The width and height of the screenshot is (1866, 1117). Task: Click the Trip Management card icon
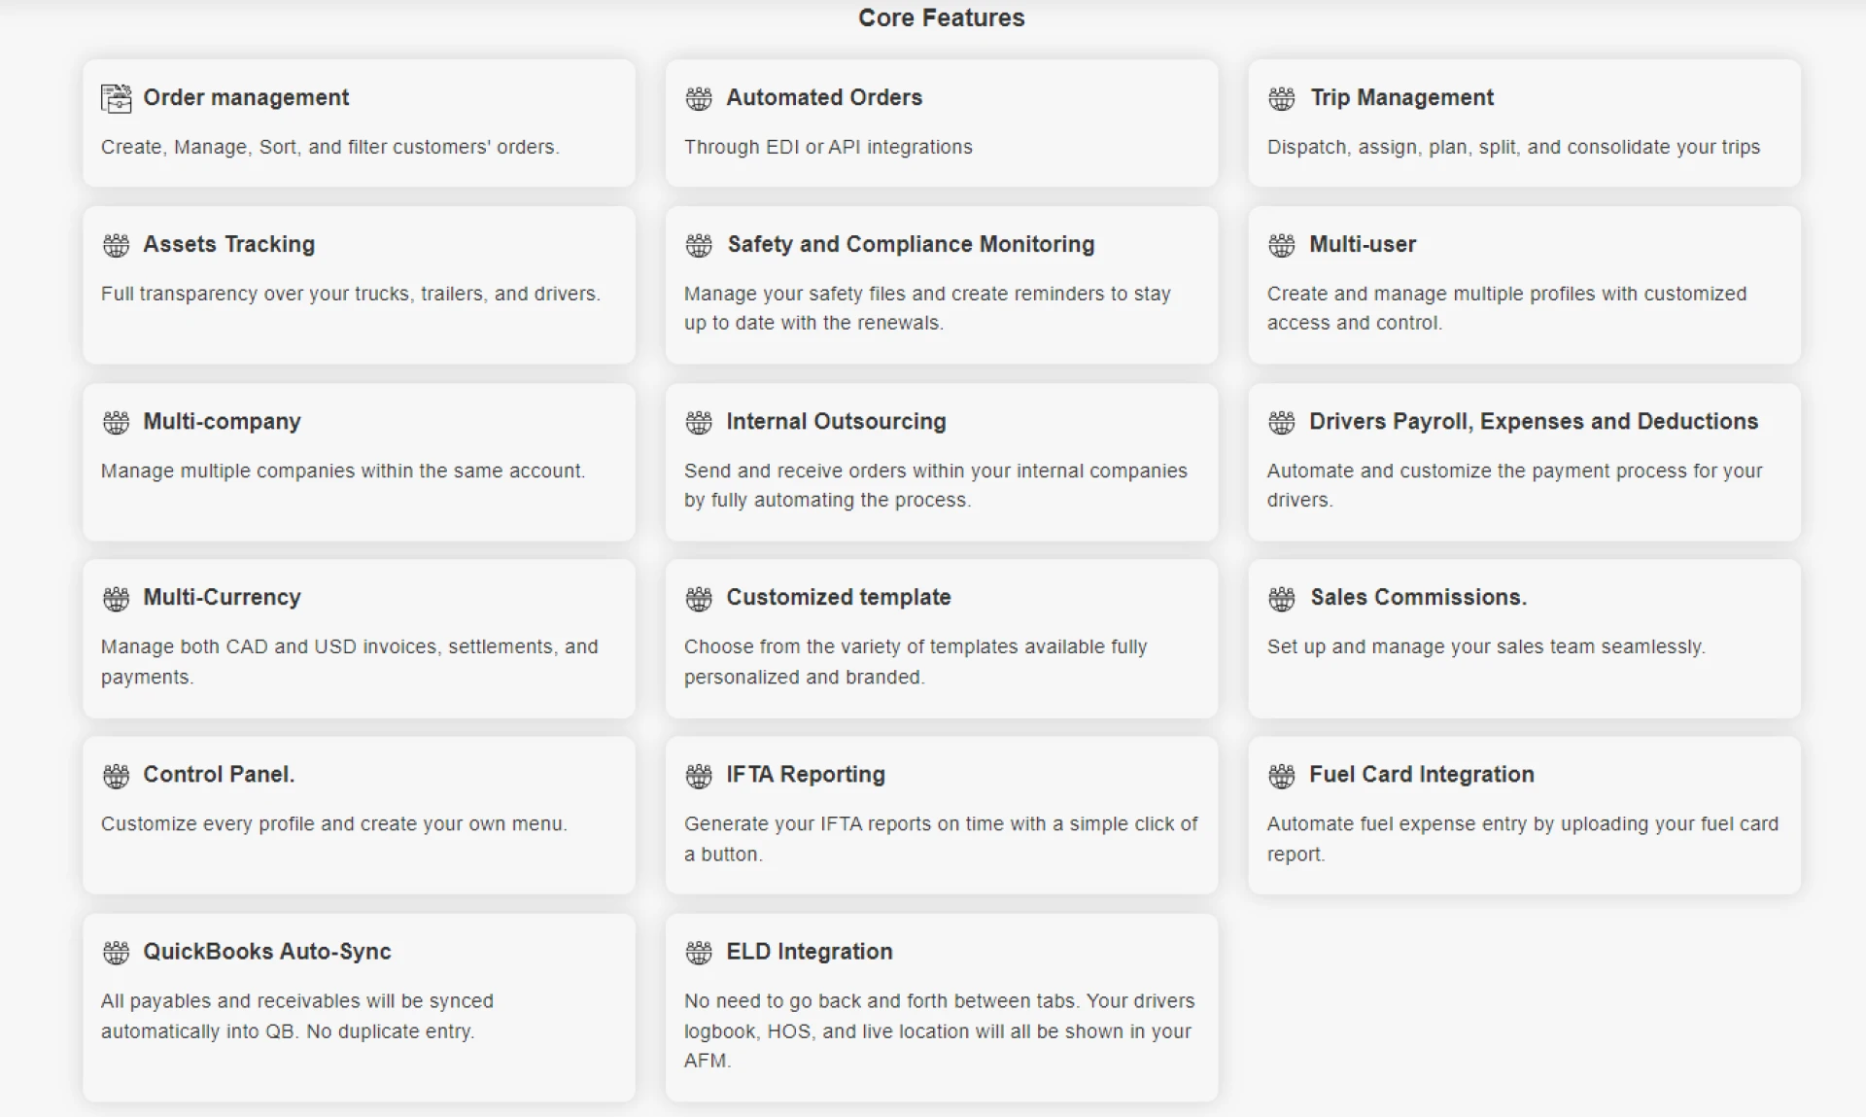[1282, 98]
